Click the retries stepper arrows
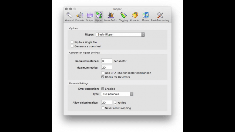 point(115,103)
